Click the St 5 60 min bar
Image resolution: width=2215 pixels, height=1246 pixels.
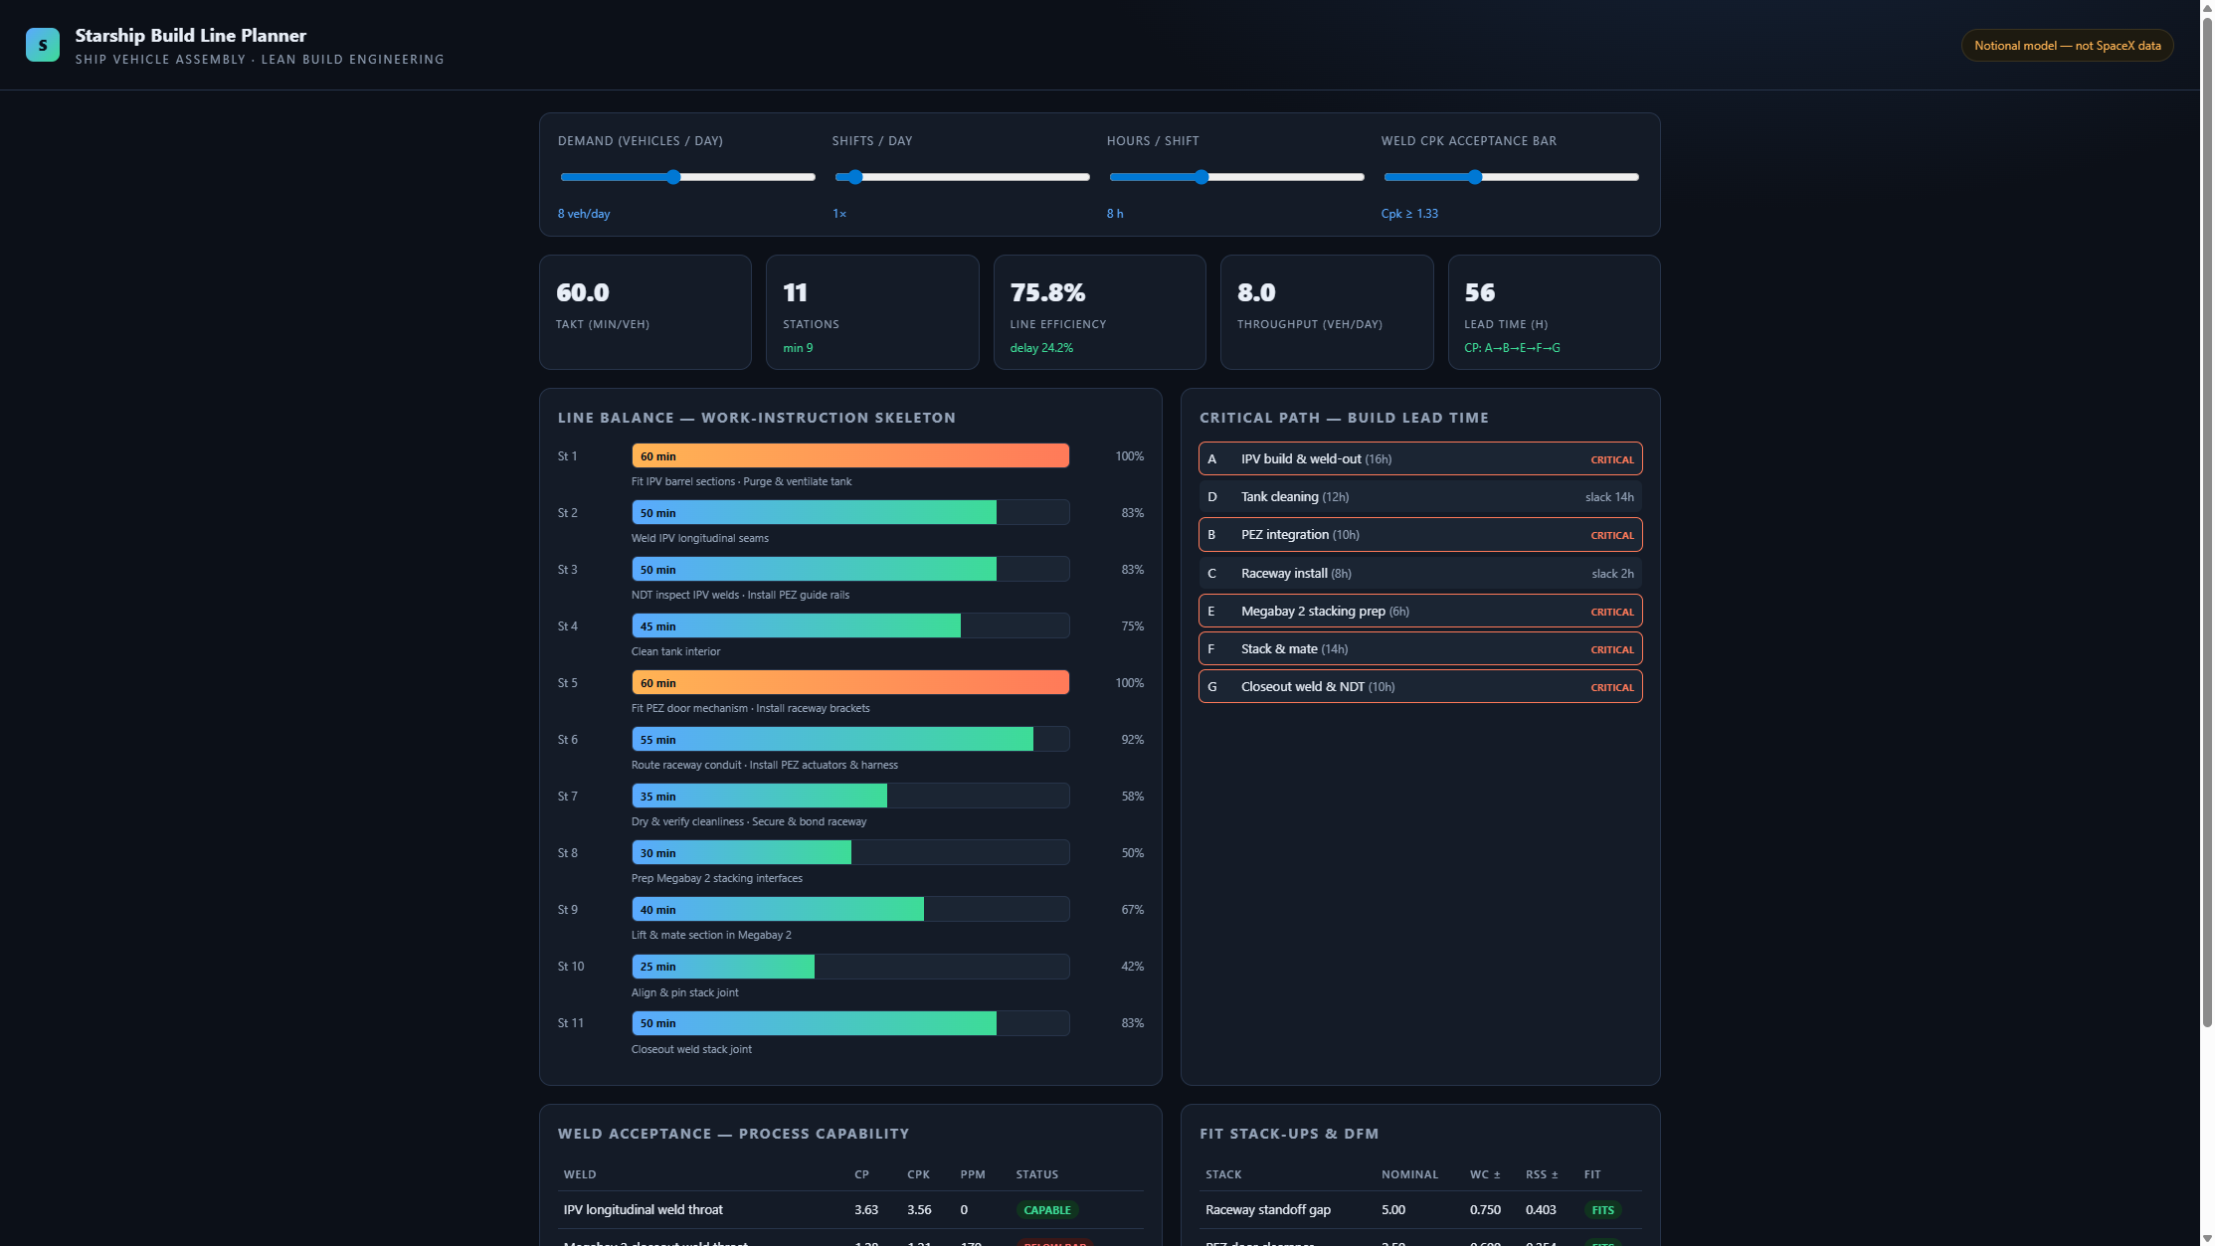(x=850, y=682)
